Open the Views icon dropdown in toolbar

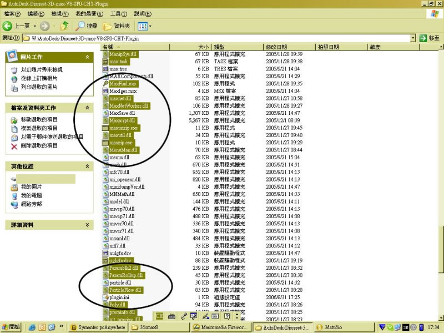(x=144, y=26)
